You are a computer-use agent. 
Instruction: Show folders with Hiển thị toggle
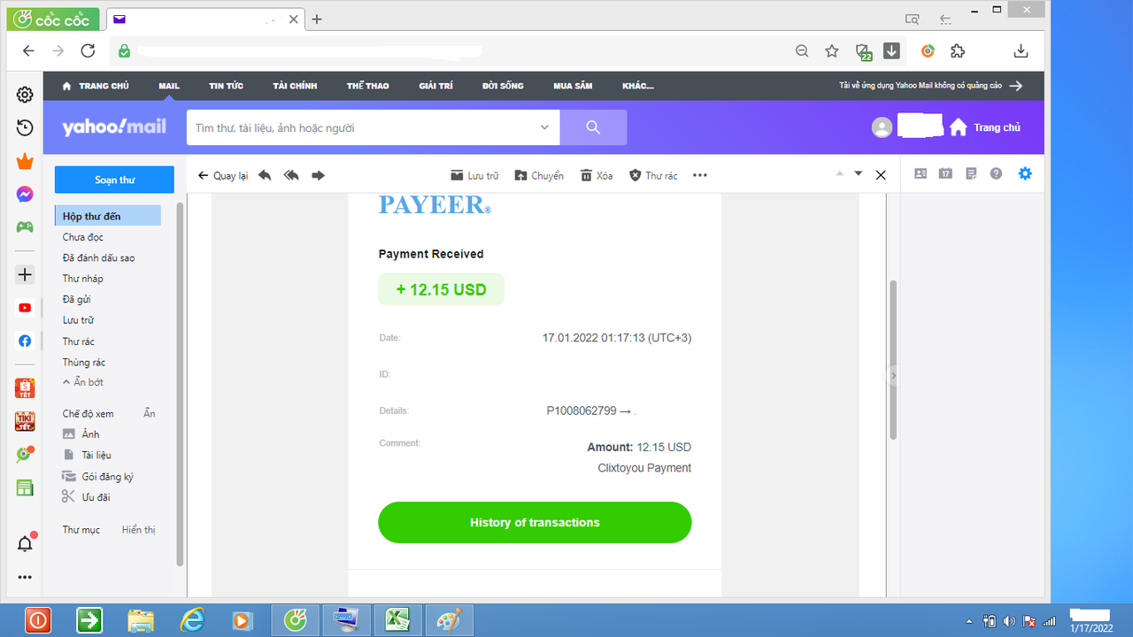point(138,530)
